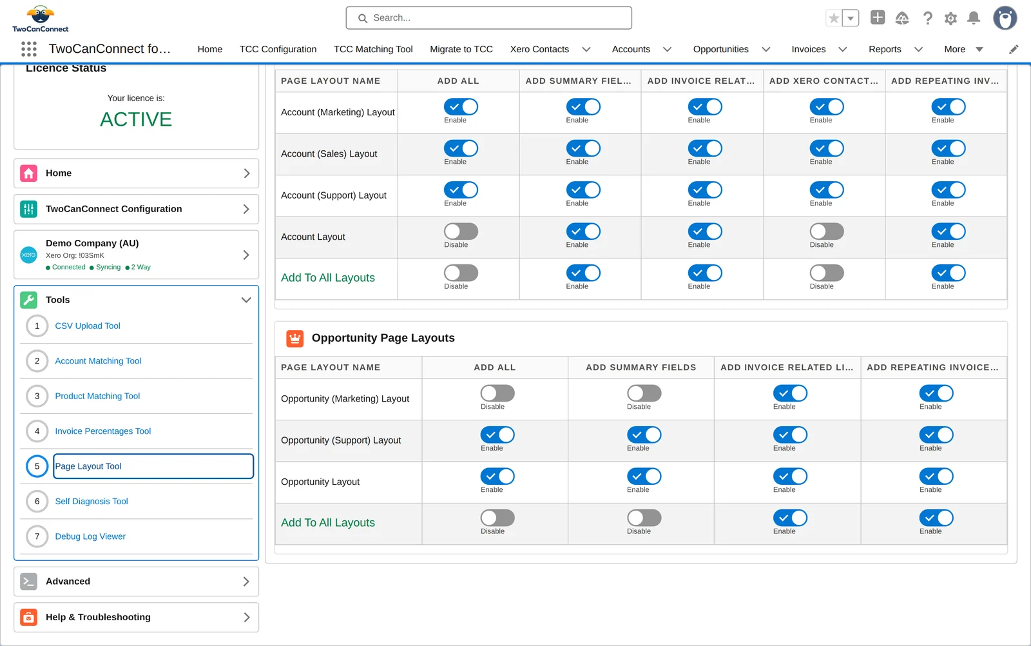Open the Account Matching Tool link
The width and height of the screenshot is (1031, 646).
[x=98, y=361]
